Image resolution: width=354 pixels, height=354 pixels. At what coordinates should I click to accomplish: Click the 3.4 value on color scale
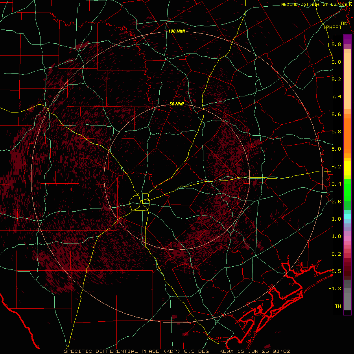pyautogui.click(x=336, y=184)
